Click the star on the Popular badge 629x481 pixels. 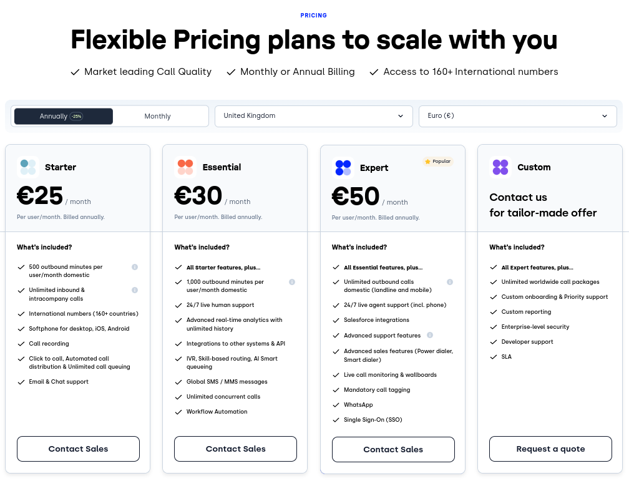tap(427, 161)
